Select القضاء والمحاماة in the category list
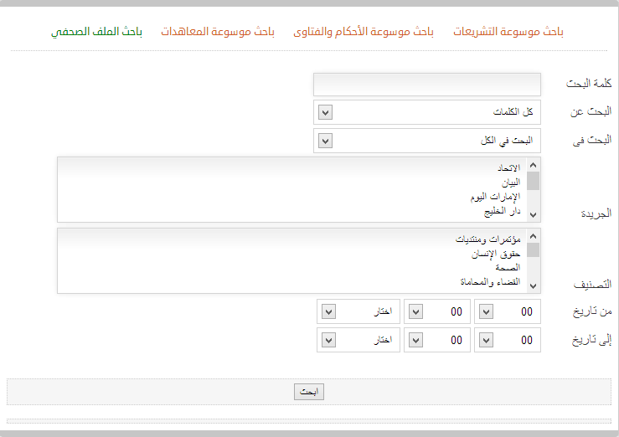The height and width of the screenshot is (437, 619). pos(490,282)
